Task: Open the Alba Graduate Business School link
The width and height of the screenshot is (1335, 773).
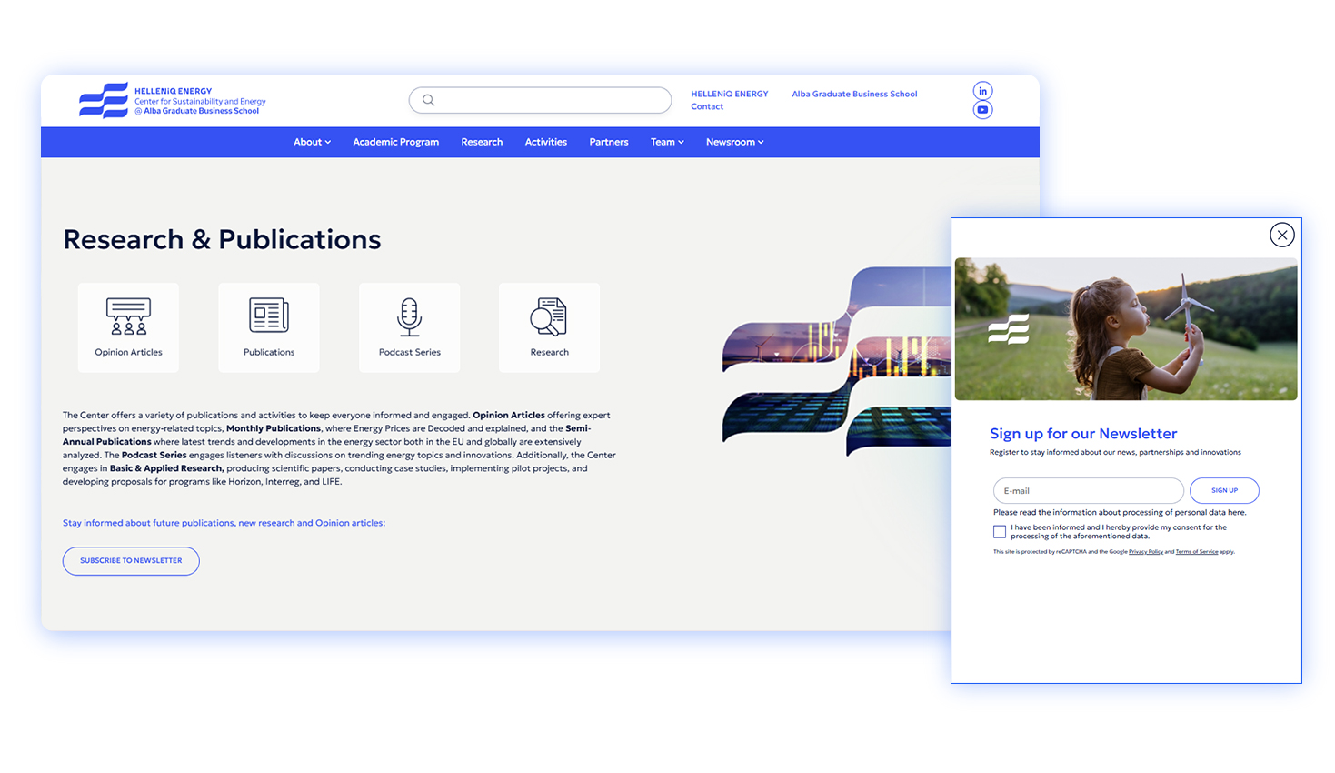Action: pos(854,94)
